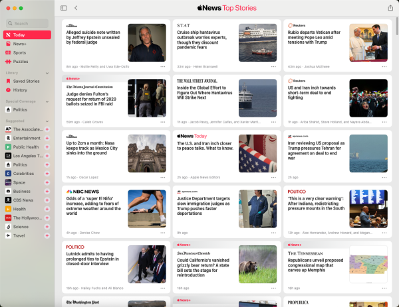Follow CBS News with plus button
The image size is (399, 307).
(x=47, y=200)
